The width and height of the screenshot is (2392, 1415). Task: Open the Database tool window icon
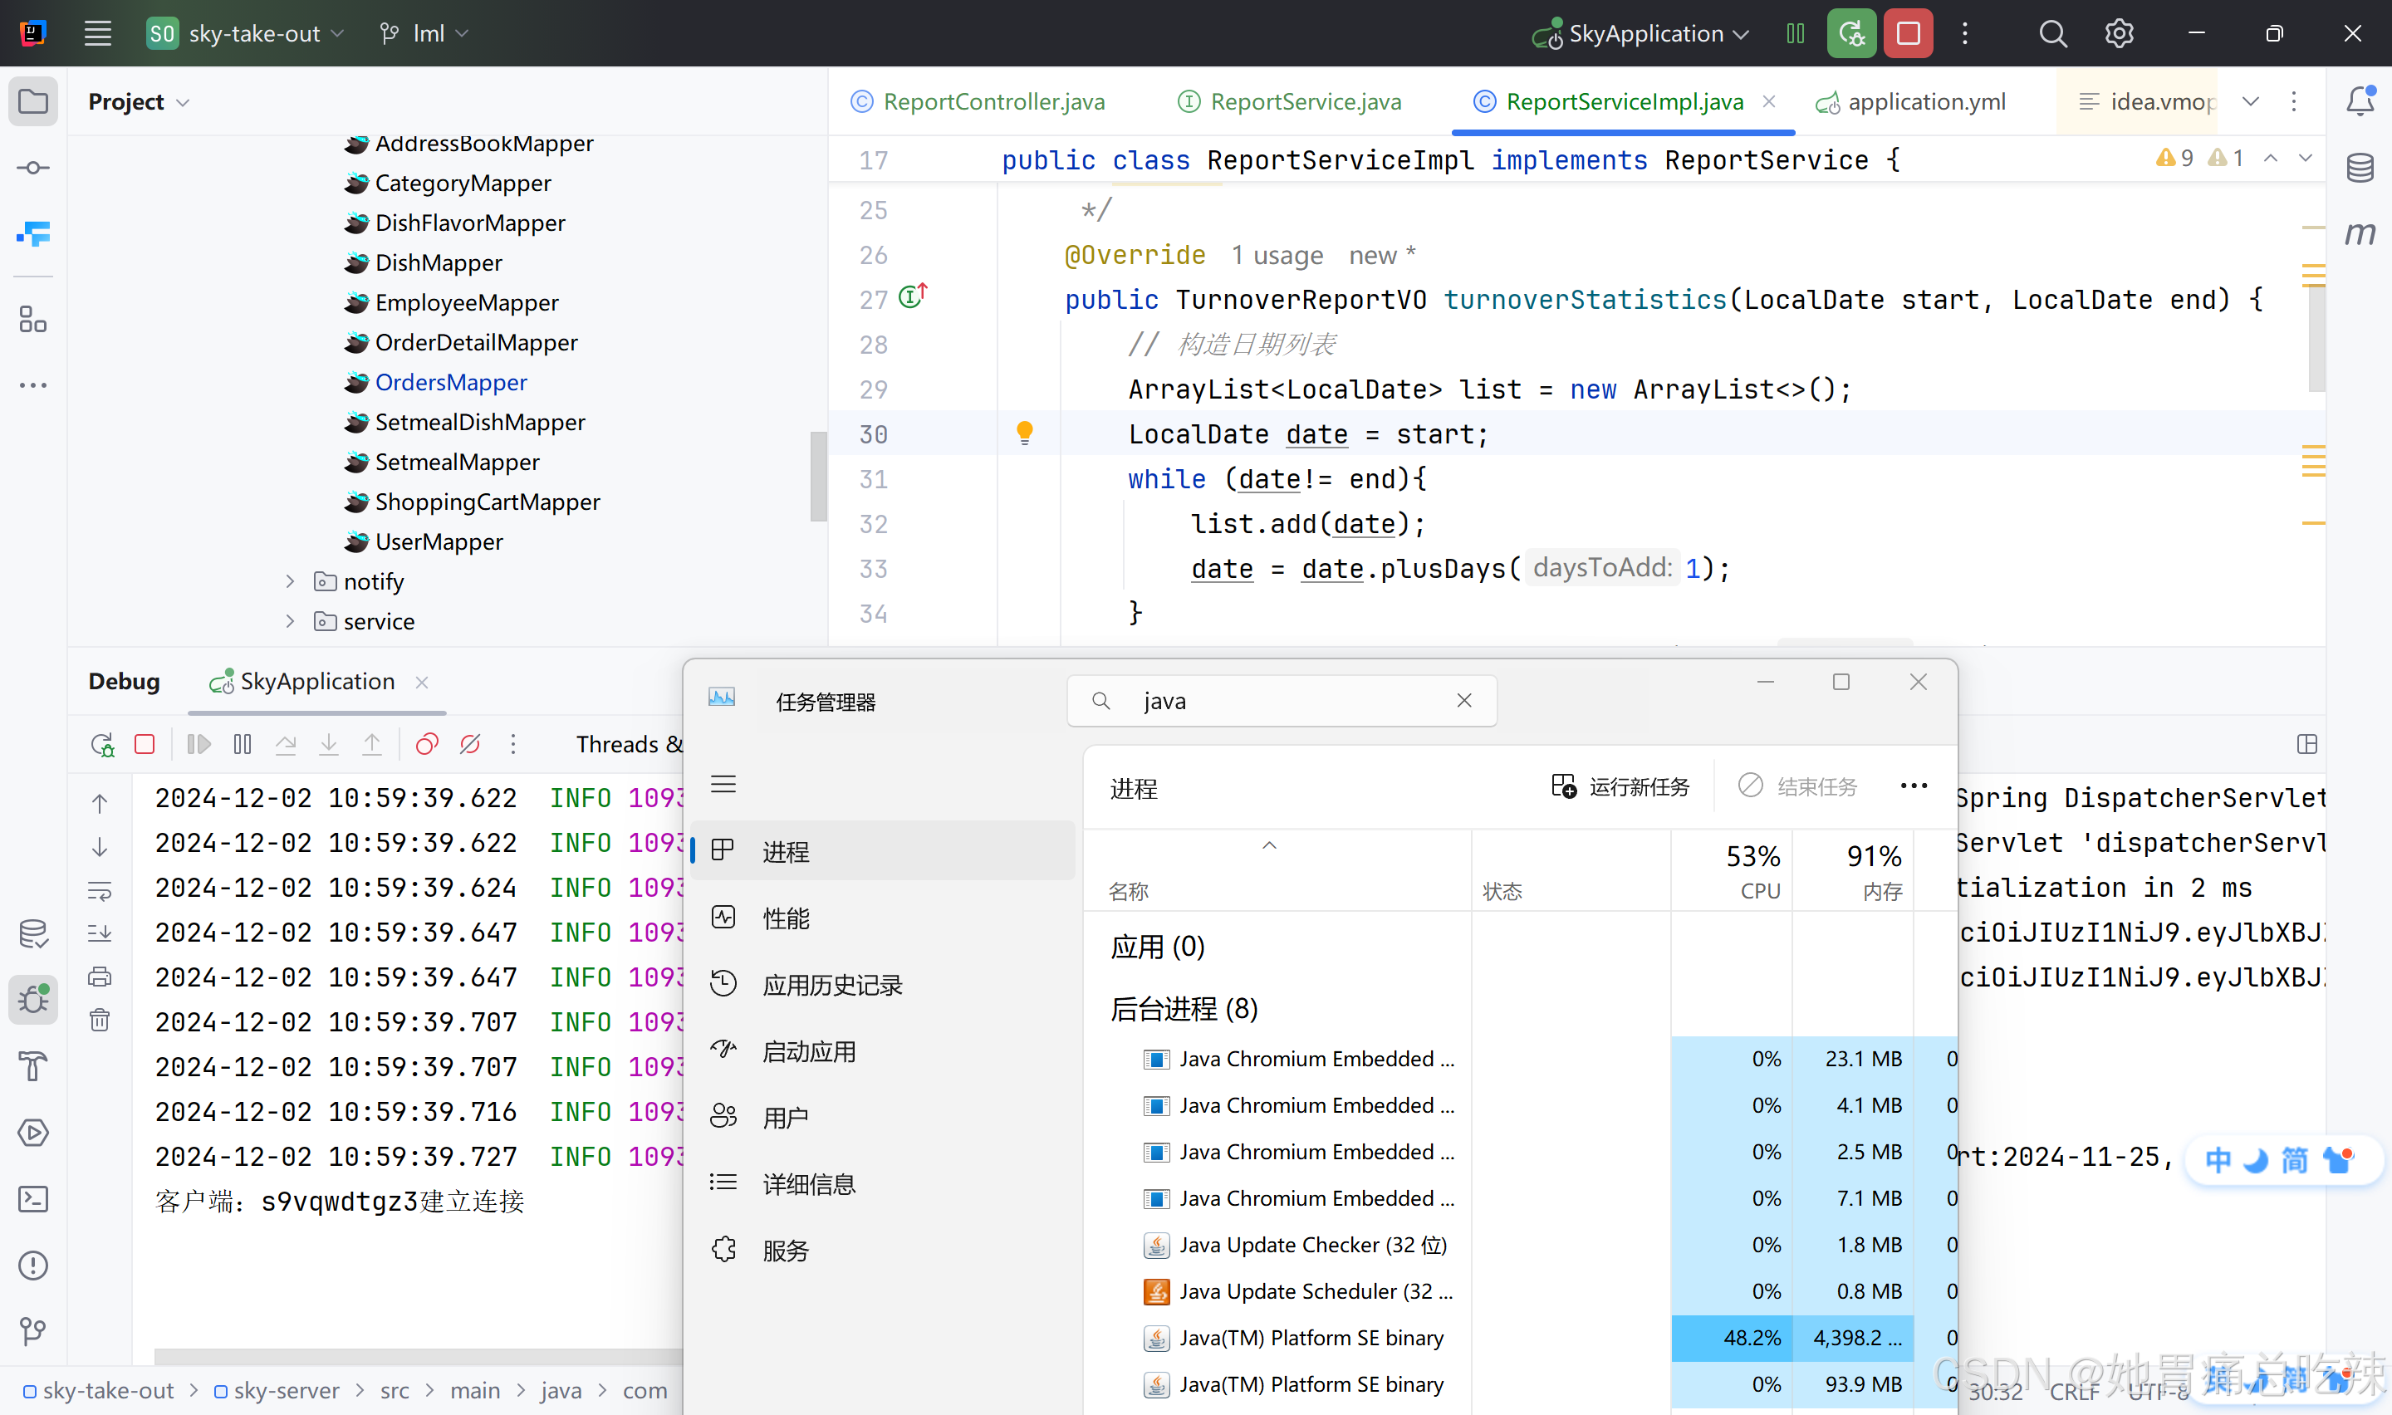click(x=2360, y=168)
